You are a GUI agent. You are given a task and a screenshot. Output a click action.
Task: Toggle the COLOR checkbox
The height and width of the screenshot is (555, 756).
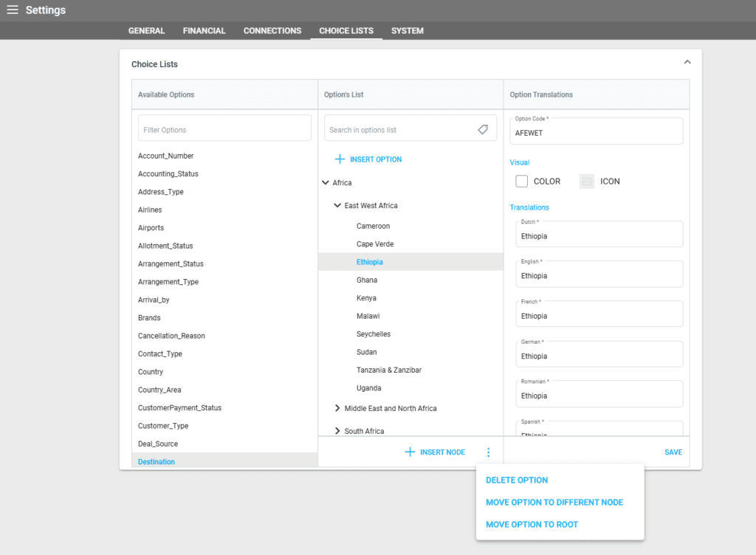(x=522, y=182)
